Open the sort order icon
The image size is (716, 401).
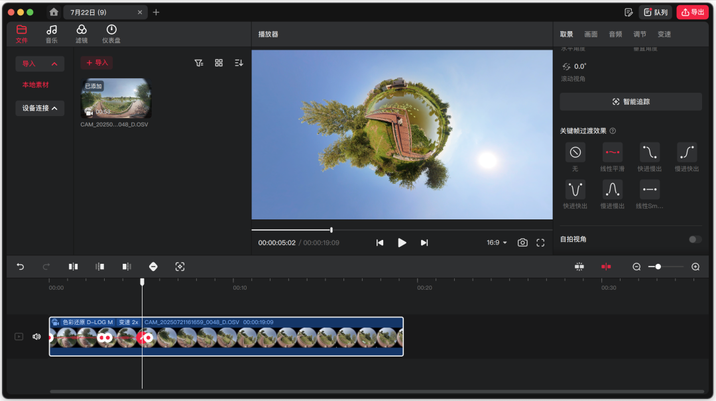239,63
